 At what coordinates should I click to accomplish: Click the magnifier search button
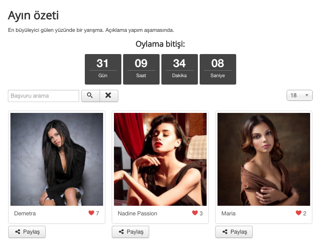coord(90,95)
